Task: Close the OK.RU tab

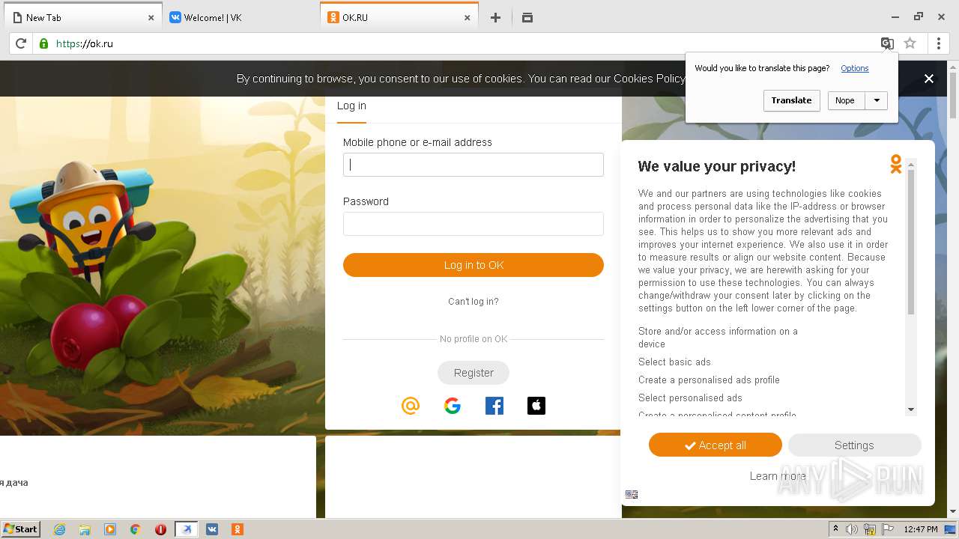Action: click(468, 17)
